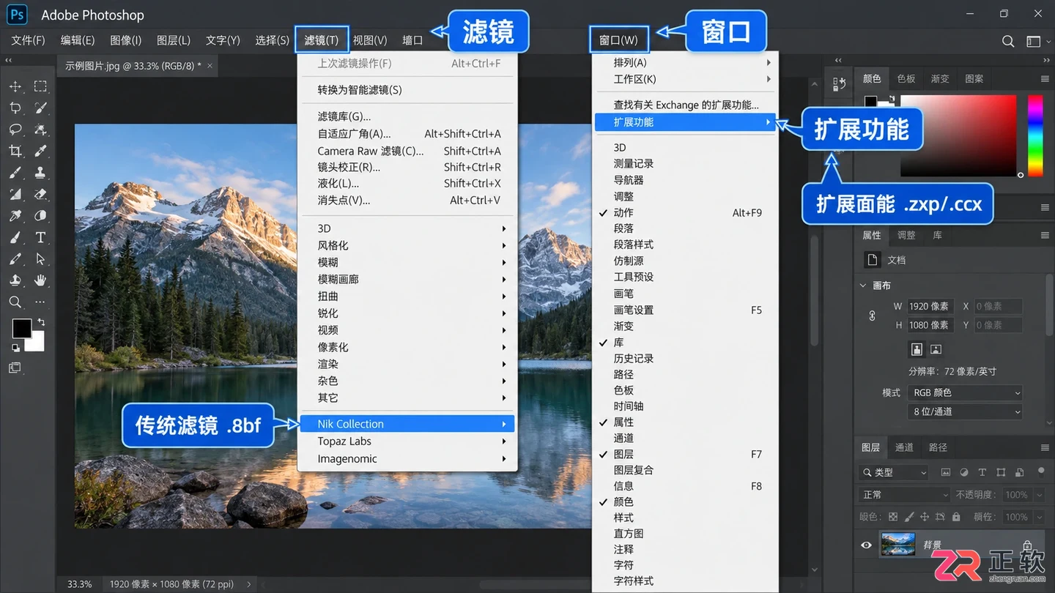Click 转换为智能滤镜(S) menu entry
Viewport: 1055px width, 593px height.
coord(407,90)
